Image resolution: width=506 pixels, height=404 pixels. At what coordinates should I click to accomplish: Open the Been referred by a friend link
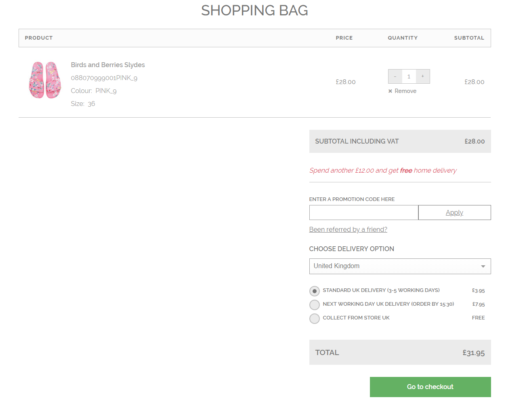click(x=348, y=230)
